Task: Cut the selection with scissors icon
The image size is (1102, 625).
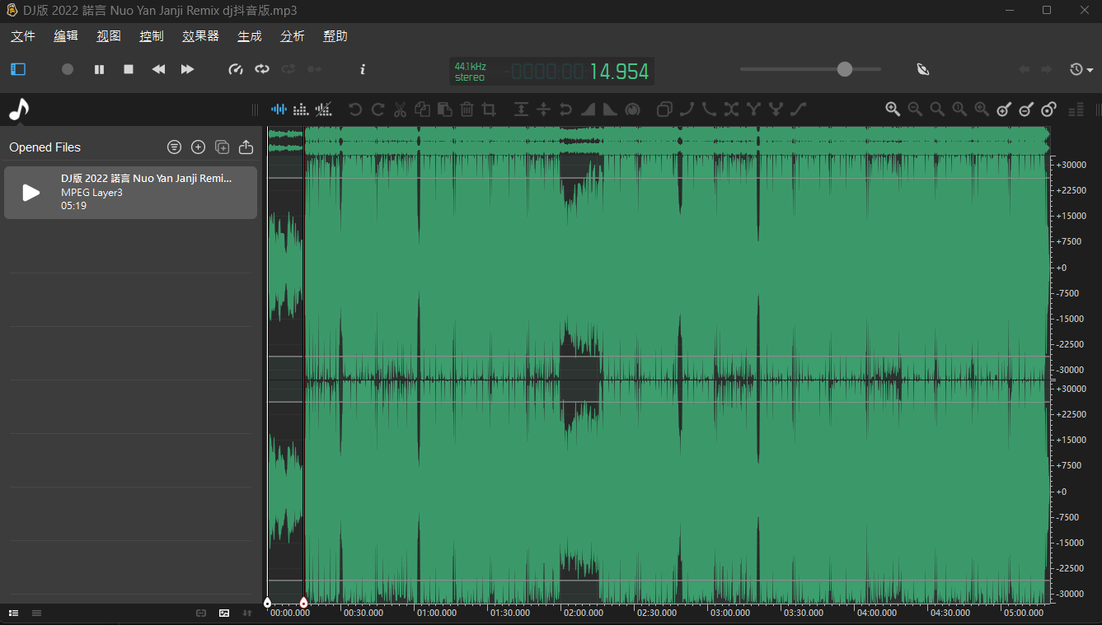Action: tap(401, 109)
